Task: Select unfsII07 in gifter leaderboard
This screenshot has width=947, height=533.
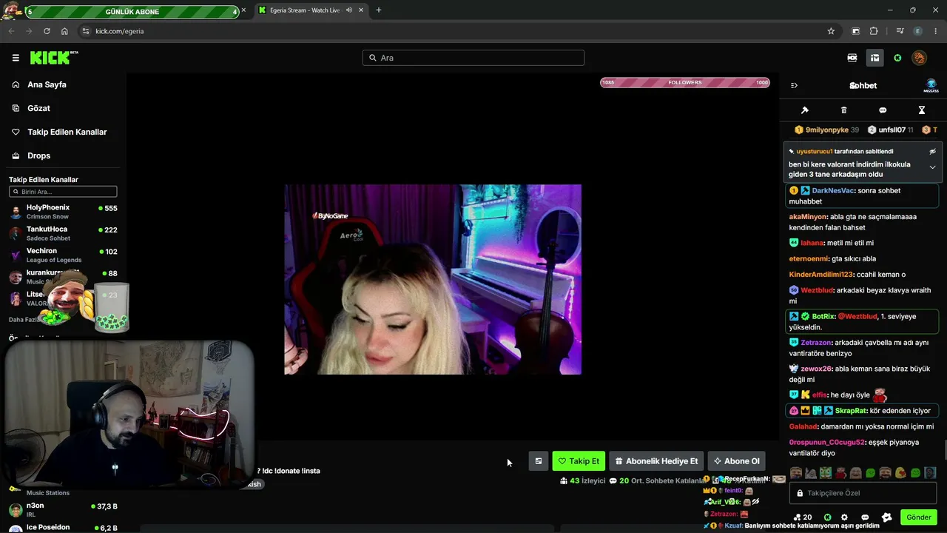Action: (890, 130)
